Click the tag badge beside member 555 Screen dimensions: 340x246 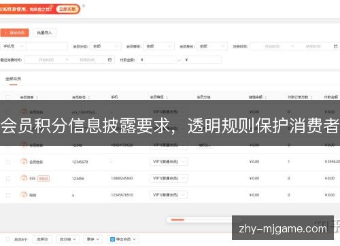pyautogui.click(x=44, y=179)
